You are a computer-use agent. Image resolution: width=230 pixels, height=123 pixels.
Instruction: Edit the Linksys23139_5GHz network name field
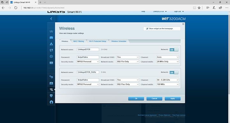(x=88, y=72)
